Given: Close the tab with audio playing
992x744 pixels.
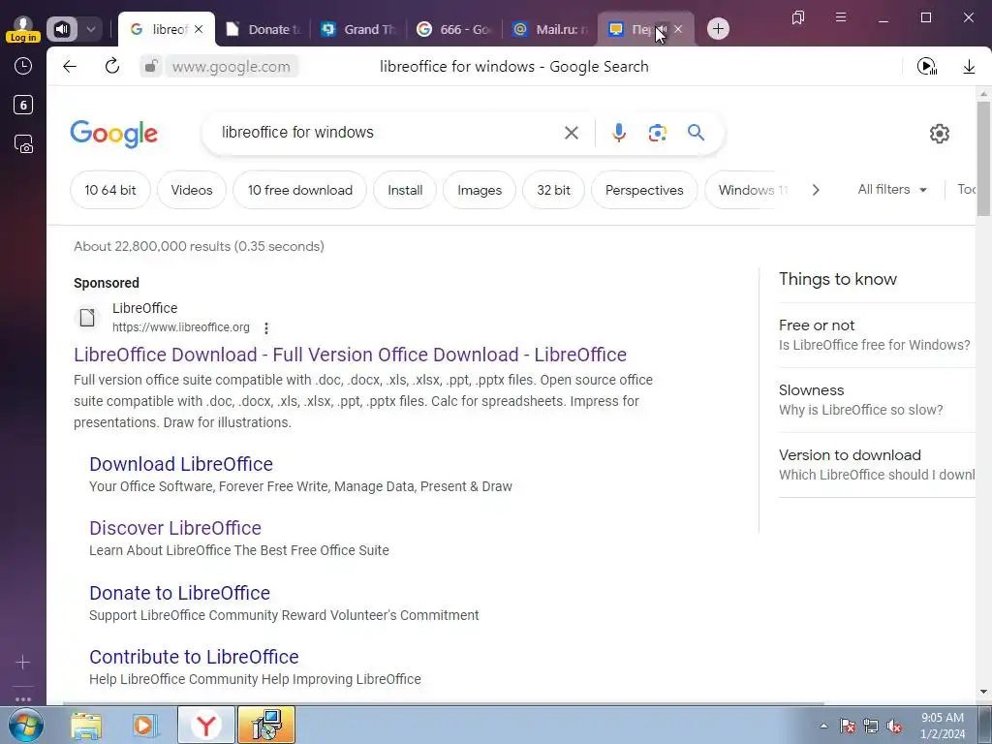Looking at the screenshot, I should [678, 29].
